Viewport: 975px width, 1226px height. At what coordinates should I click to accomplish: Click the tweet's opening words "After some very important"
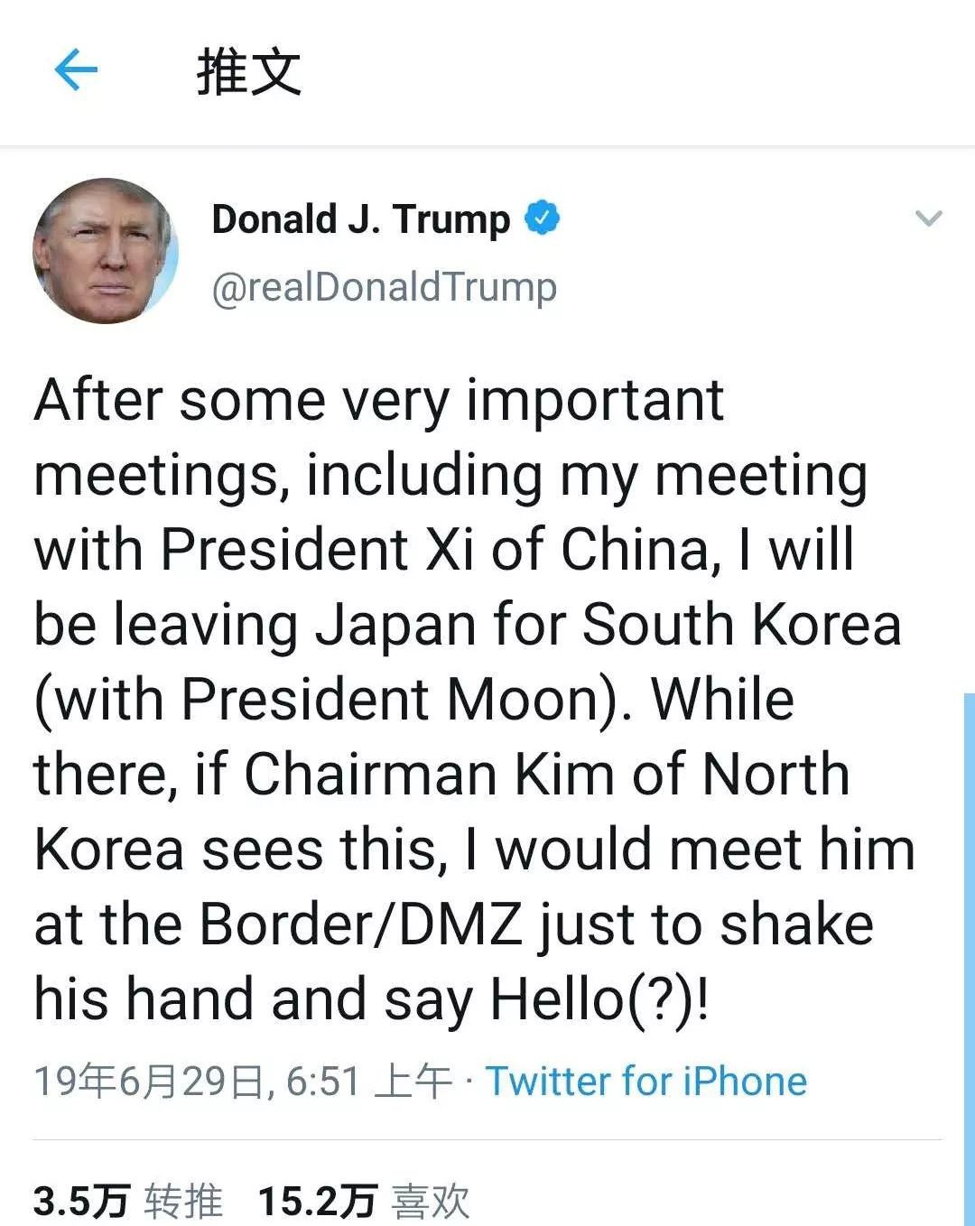coord(379,400)
